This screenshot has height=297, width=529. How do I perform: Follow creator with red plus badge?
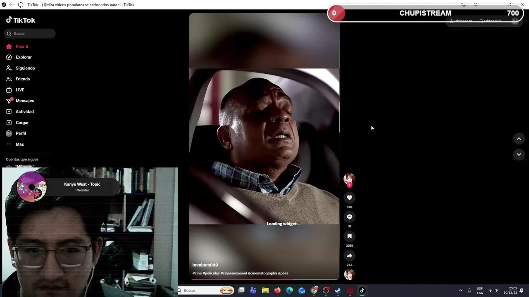point(349,185)
